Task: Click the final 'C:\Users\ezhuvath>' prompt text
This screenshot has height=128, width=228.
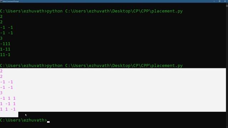Action: 24,120
